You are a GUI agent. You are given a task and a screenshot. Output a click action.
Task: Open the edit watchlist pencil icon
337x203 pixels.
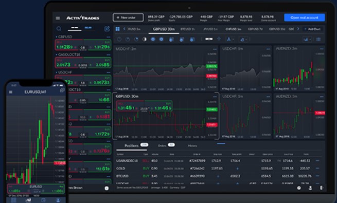pyautogui.click(x=107, y=29)
